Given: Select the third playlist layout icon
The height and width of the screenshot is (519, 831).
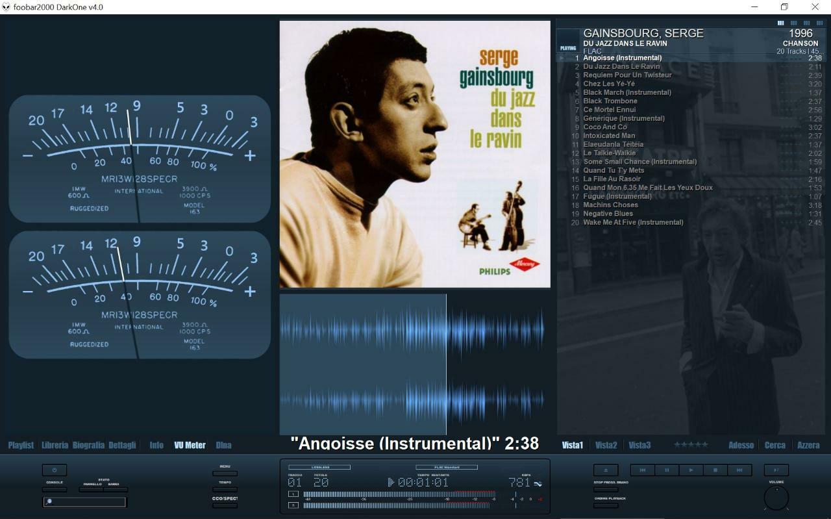Looking at the screenshot, I should (806, 23).
